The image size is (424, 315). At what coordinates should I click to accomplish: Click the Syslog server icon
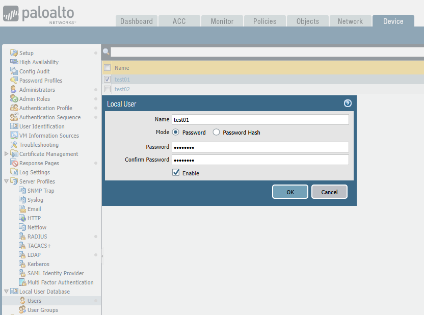pyautogui.click(x=22, y=199)
